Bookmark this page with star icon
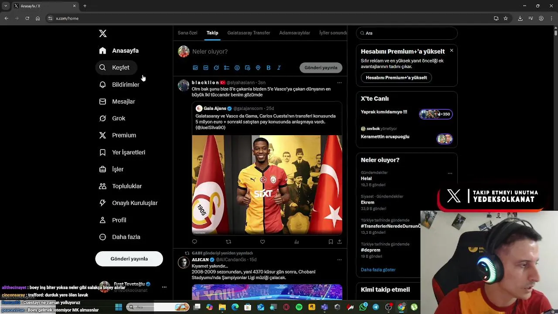The width and height of the screenshot is (558, 314). tap(506, 18)
